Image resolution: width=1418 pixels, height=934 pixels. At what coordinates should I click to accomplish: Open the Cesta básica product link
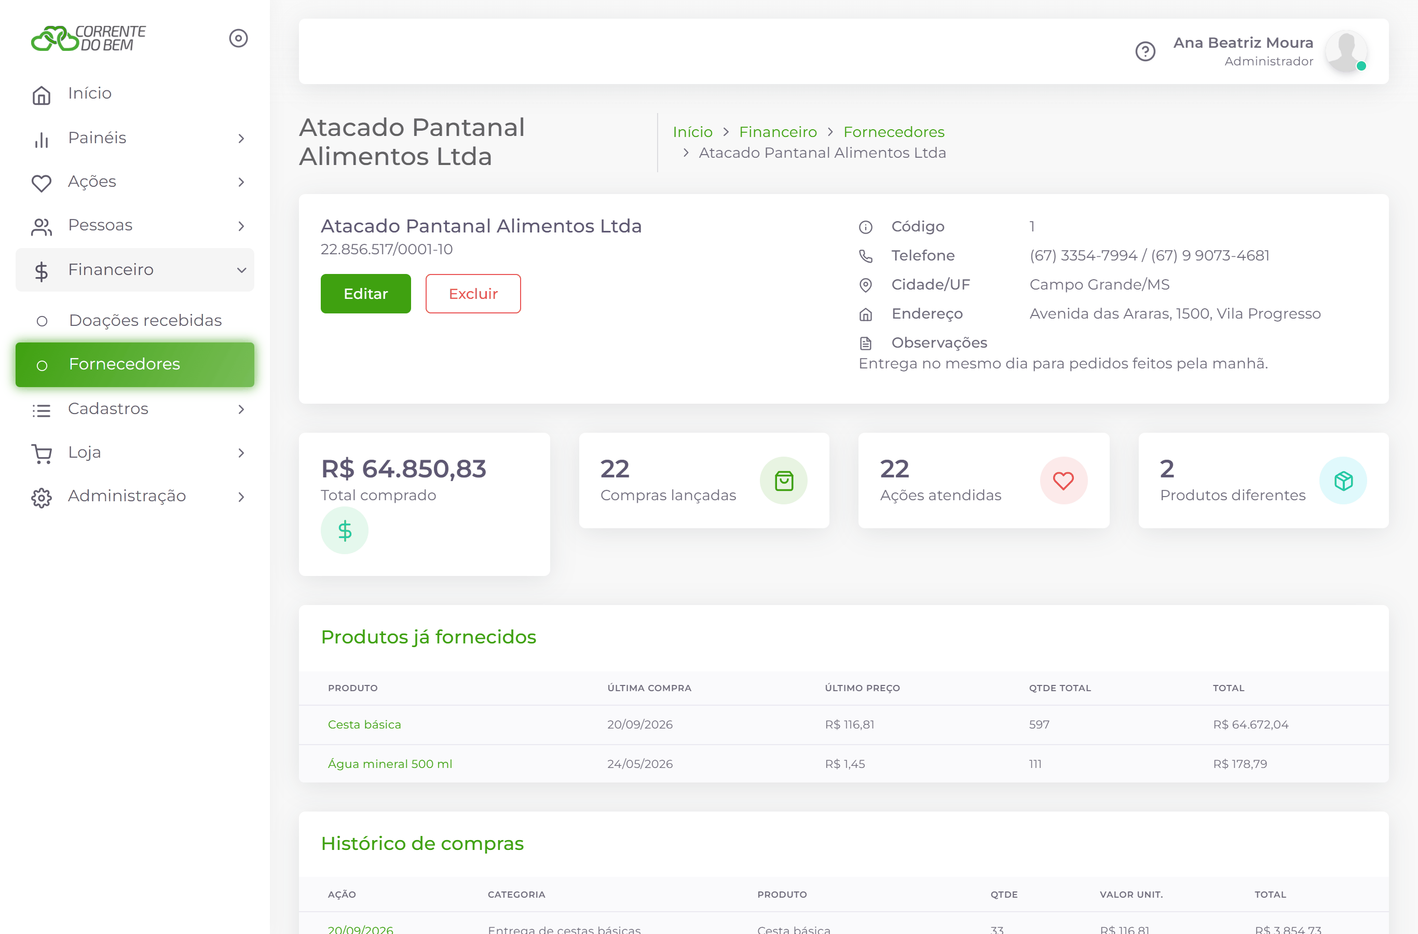[364, 724]
